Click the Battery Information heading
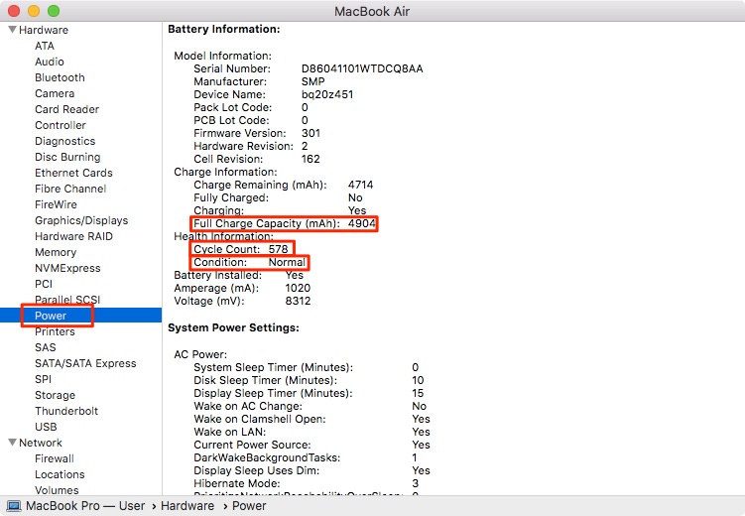The image size is (745, 516). [224, 30]
